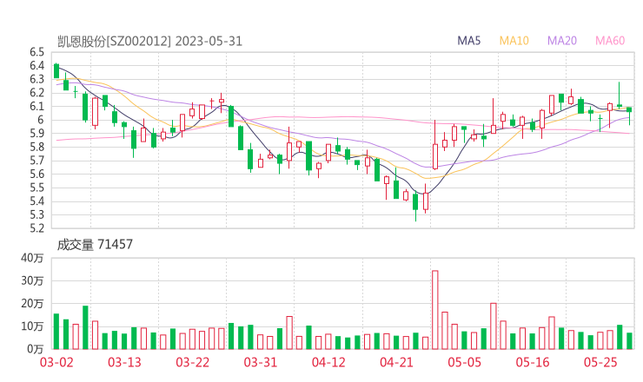The width and height of the screenshot is (643, 382).
Task: Click the 40万 volume axis label
Action: coord(32,258)
